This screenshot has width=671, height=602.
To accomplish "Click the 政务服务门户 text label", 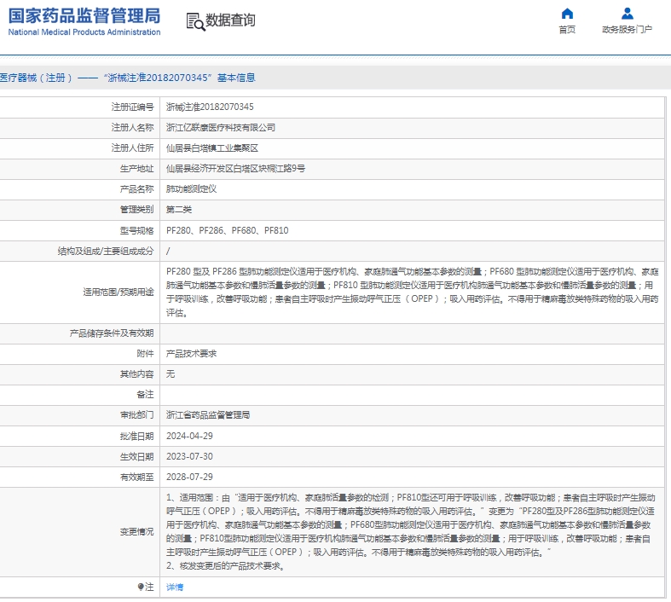I will [x=627, y=30].
